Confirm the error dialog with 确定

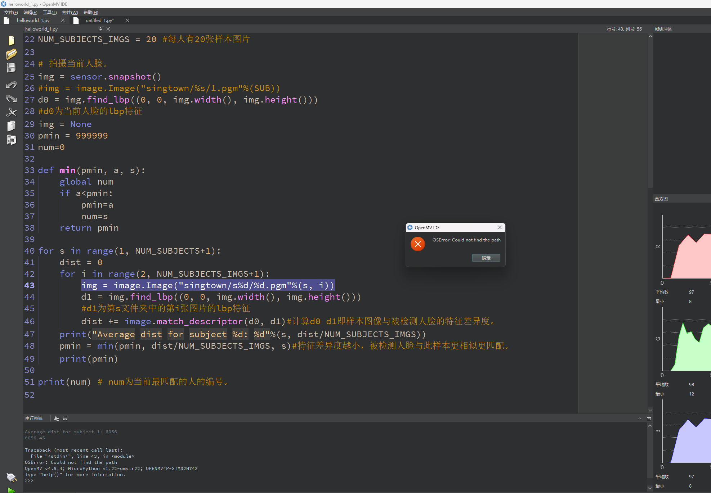coord(486,258)
